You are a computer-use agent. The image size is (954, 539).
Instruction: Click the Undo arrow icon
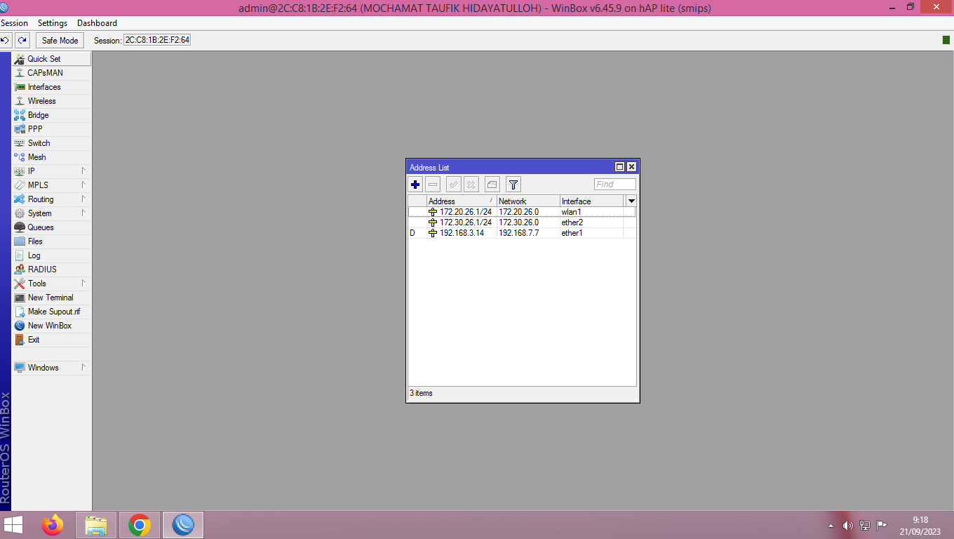[6, 40]
